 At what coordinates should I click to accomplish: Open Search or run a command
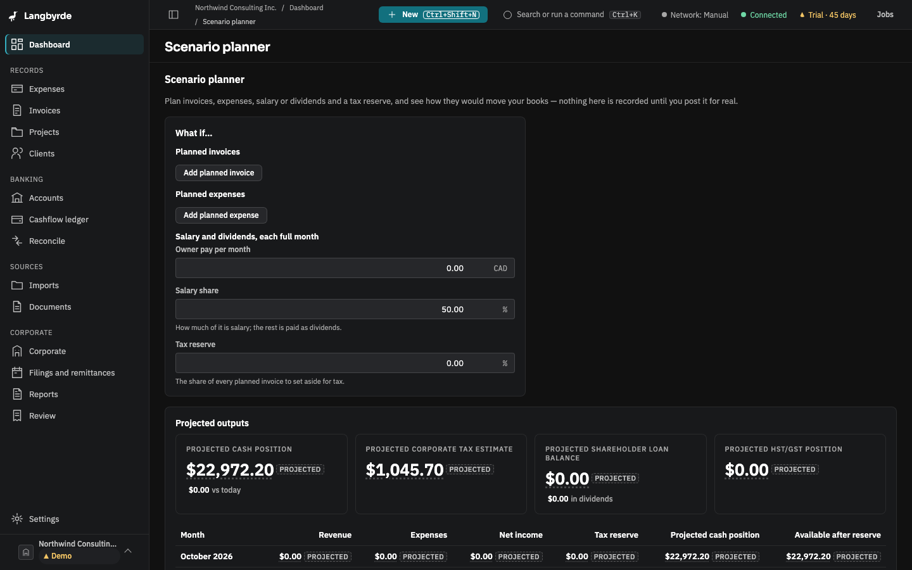click(x=572, y=15)
